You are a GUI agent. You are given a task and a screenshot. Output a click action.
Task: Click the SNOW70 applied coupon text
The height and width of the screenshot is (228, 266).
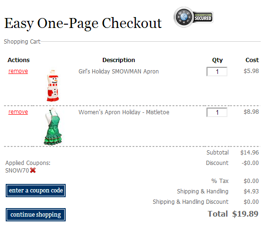point(17,171)
